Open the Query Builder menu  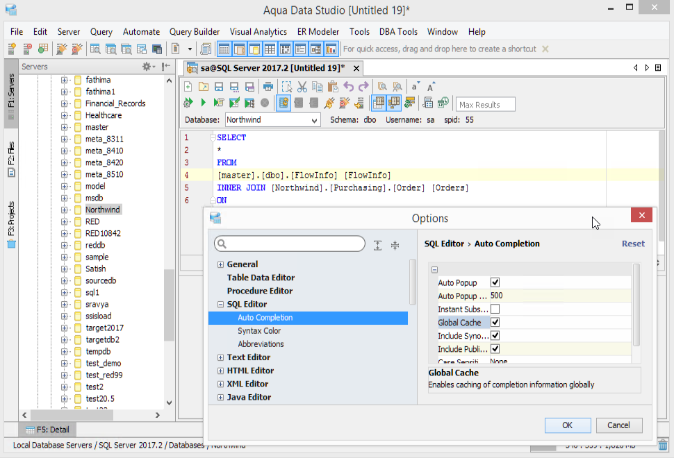195,32
